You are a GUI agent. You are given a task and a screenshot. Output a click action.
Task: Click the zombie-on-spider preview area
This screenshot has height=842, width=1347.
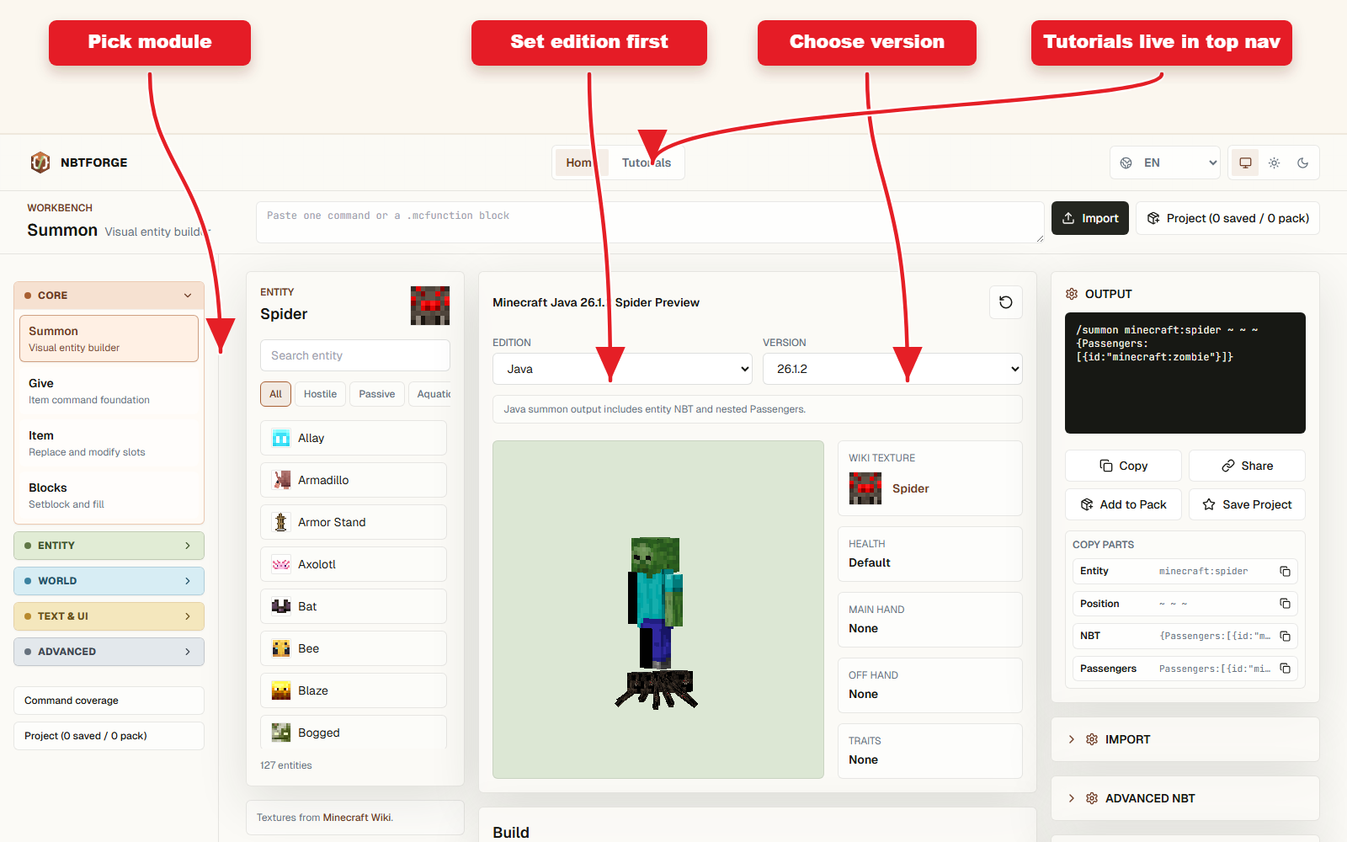click(x=658, y=610)
